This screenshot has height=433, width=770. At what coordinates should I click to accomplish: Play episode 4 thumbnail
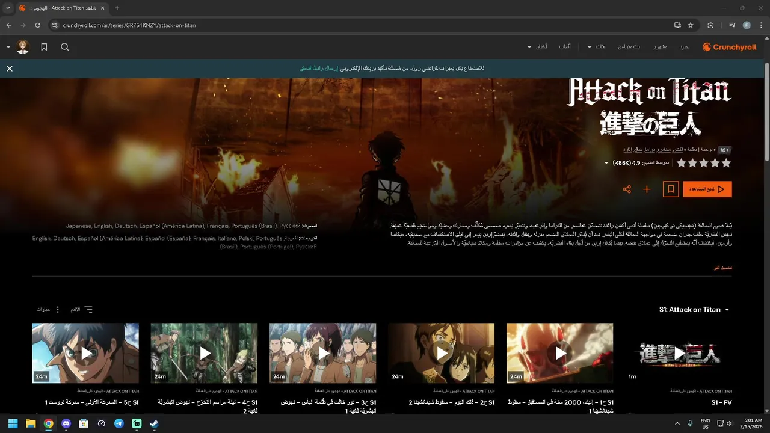tap(204, 353)
